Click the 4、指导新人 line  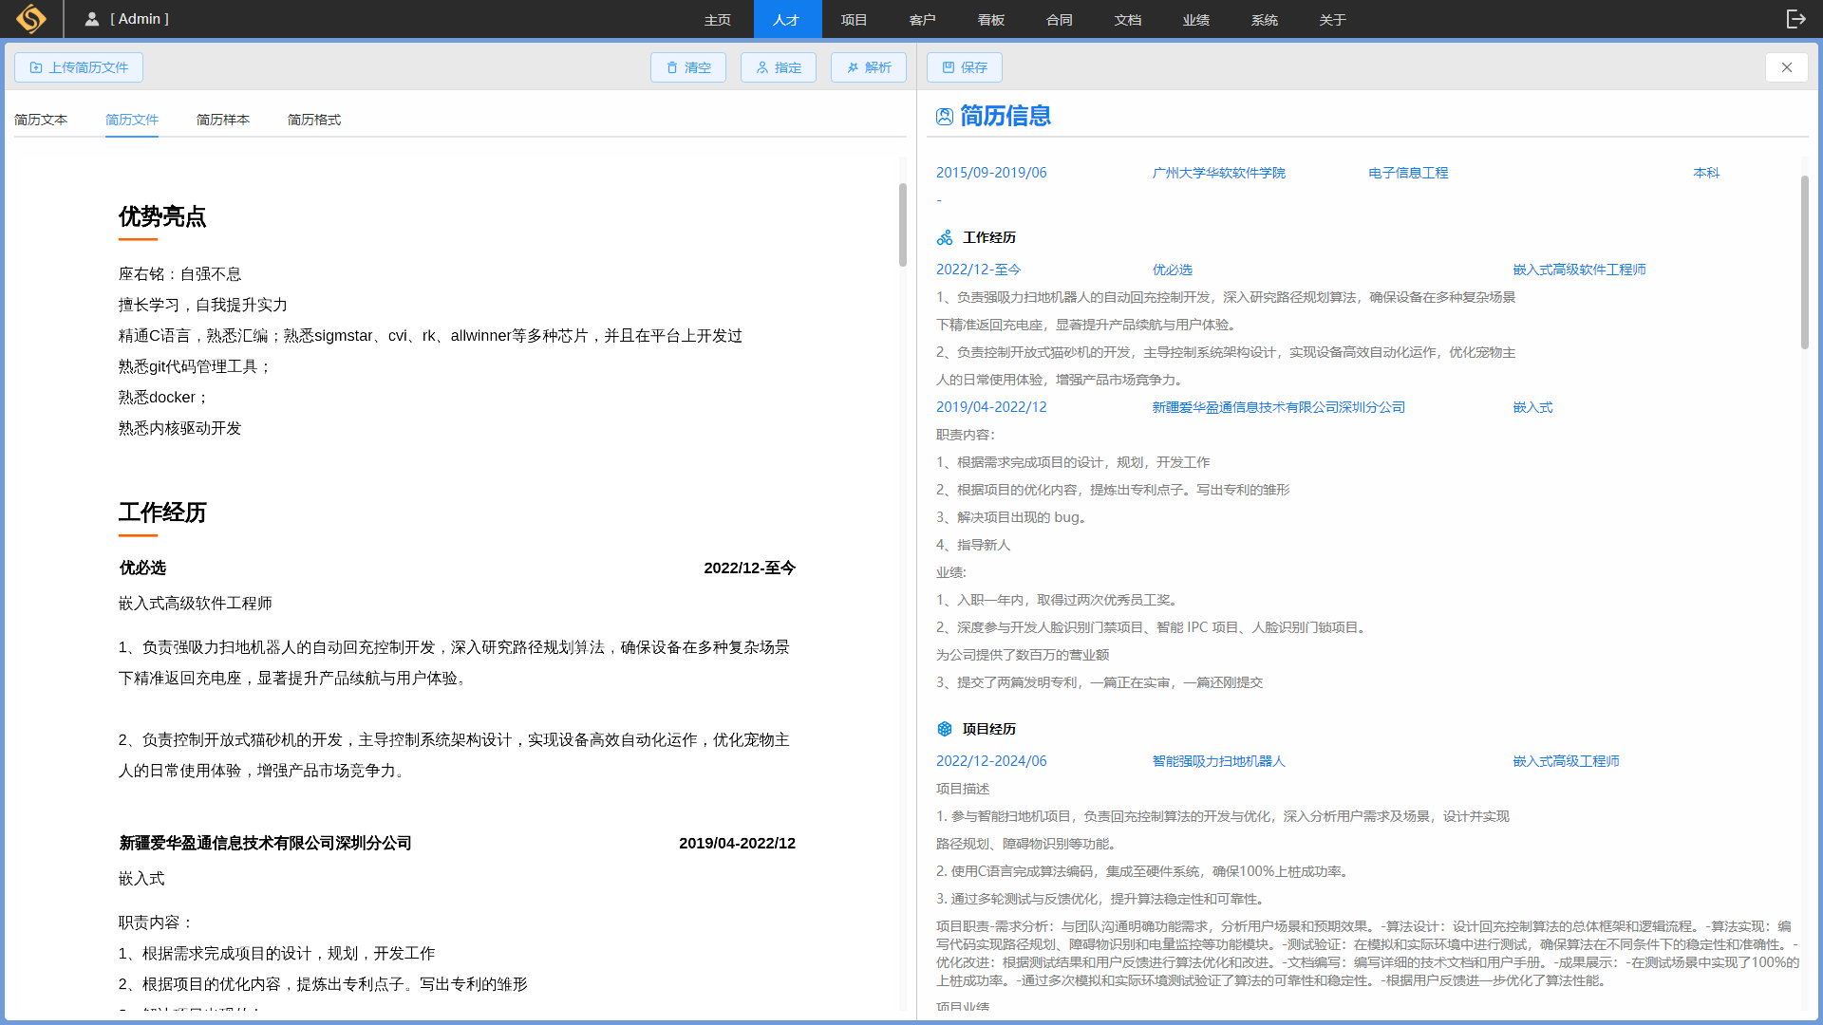point(973,545)
